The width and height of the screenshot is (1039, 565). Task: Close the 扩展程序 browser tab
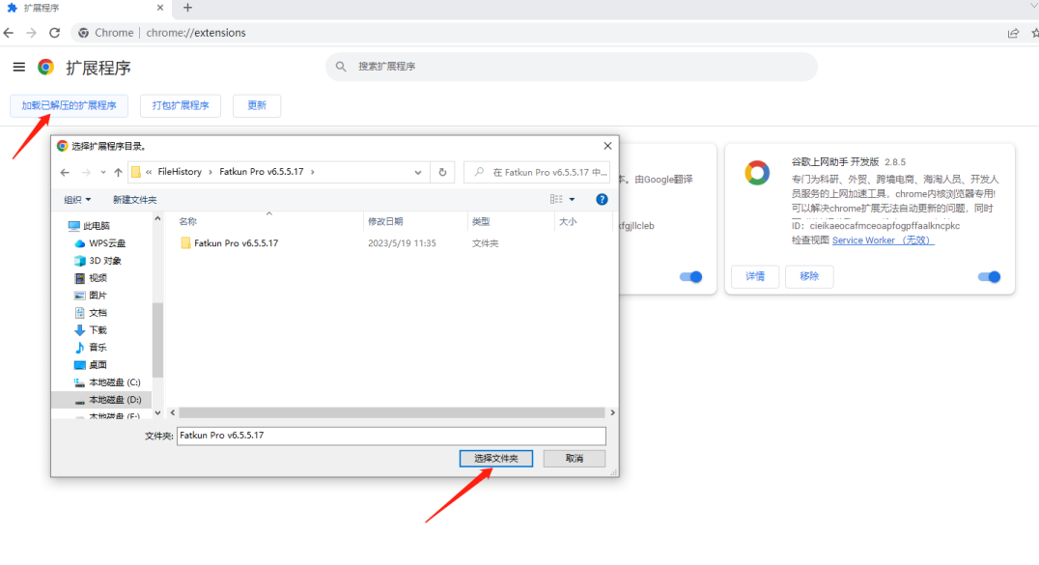tap(160, 8)
